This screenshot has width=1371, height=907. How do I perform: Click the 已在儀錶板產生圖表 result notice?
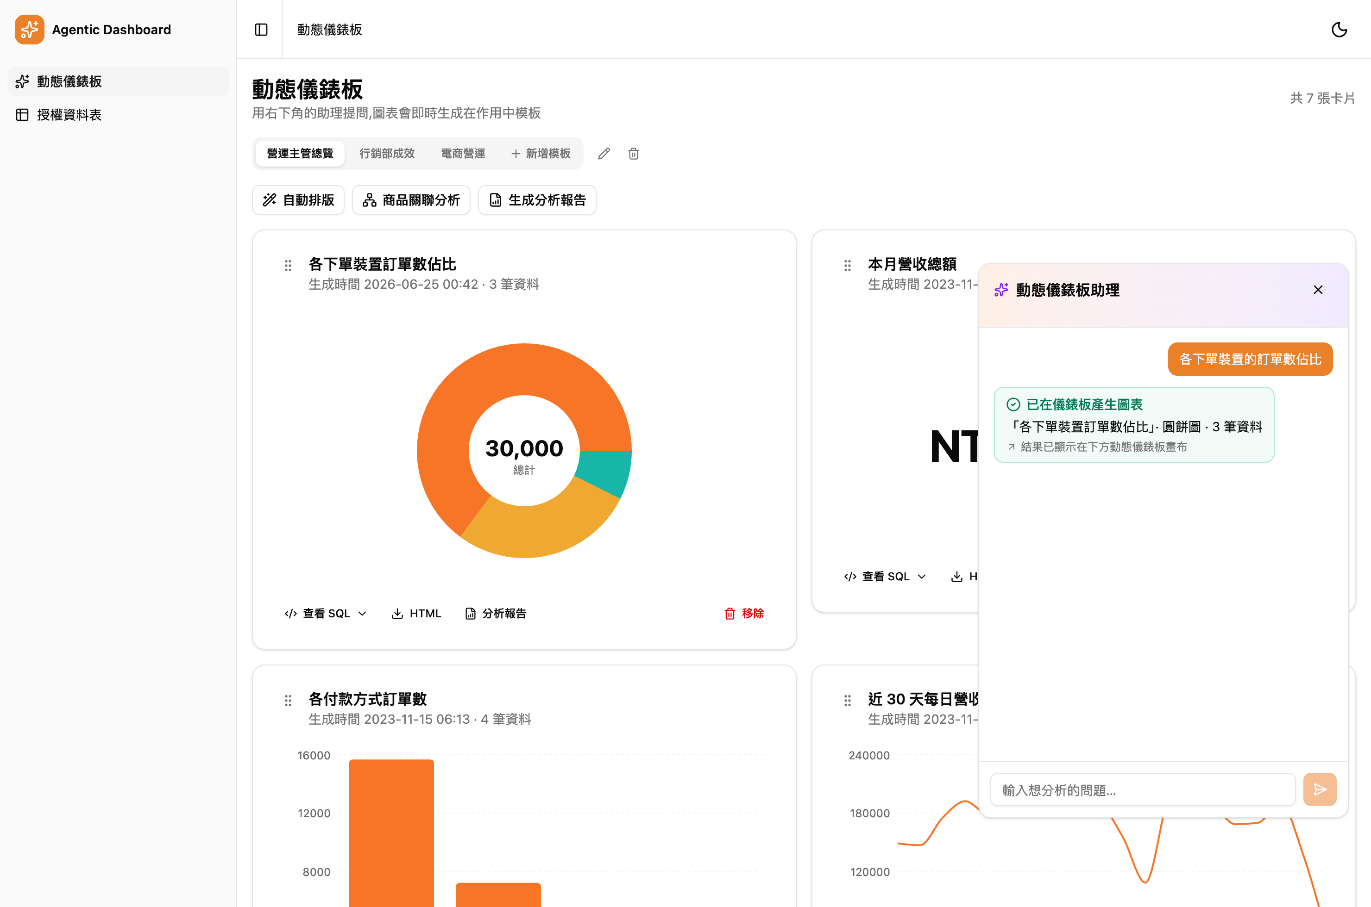[x=1134, y=425]
